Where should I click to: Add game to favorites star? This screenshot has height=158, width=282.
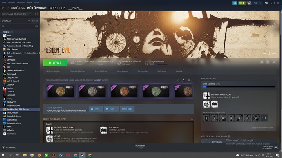(274, 62)
